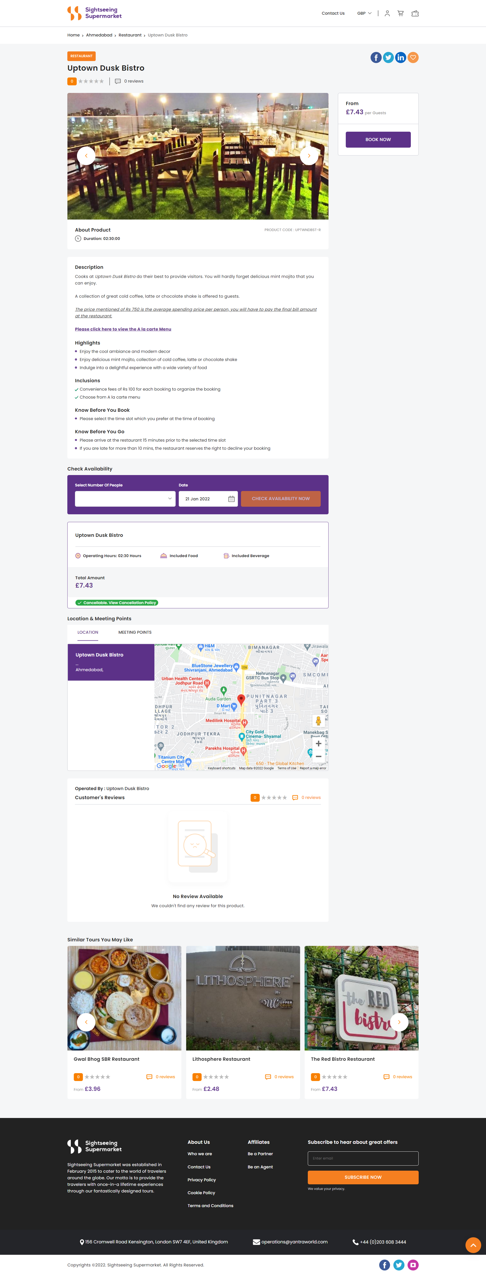Click Check Availability Now button
486x1277 pixels.
tap(280, 499)
